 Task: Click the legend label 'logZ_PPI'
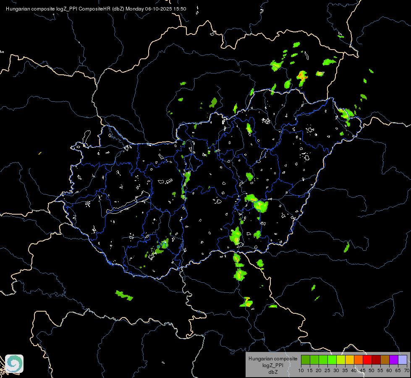273,365
